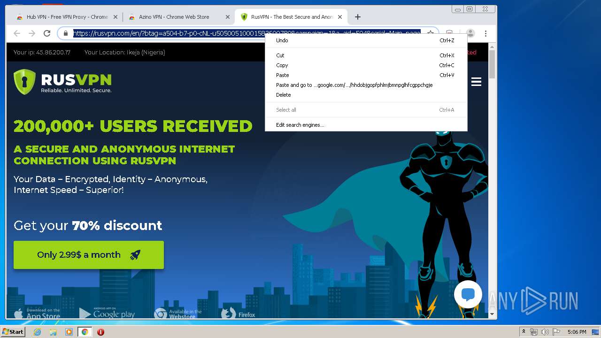
Task: Click the Firefox add-on badge
Action: [239, 314]
